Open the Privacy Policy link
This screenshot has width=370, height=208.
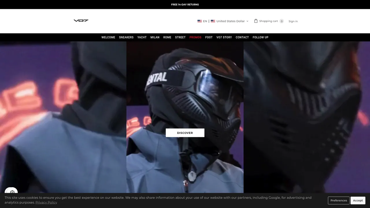coord(46,203)
